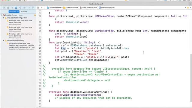Screen dimensions: 192x108
Task: Collapse the QuestionAnswer project issues
Action: tap(1, 15)
